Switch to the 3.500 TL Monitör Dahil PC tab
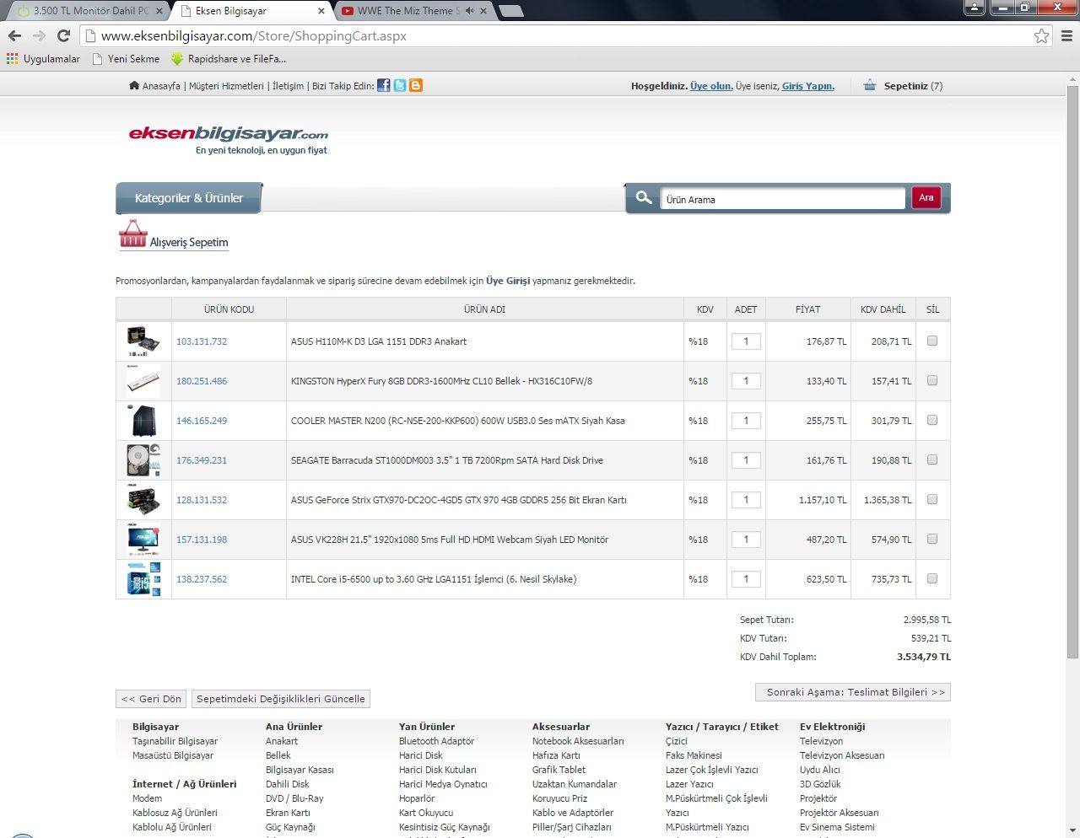 89,11
